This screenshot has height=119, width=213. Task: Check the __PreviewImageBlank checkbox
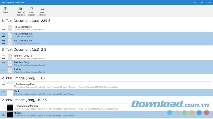tap(3, 86)
